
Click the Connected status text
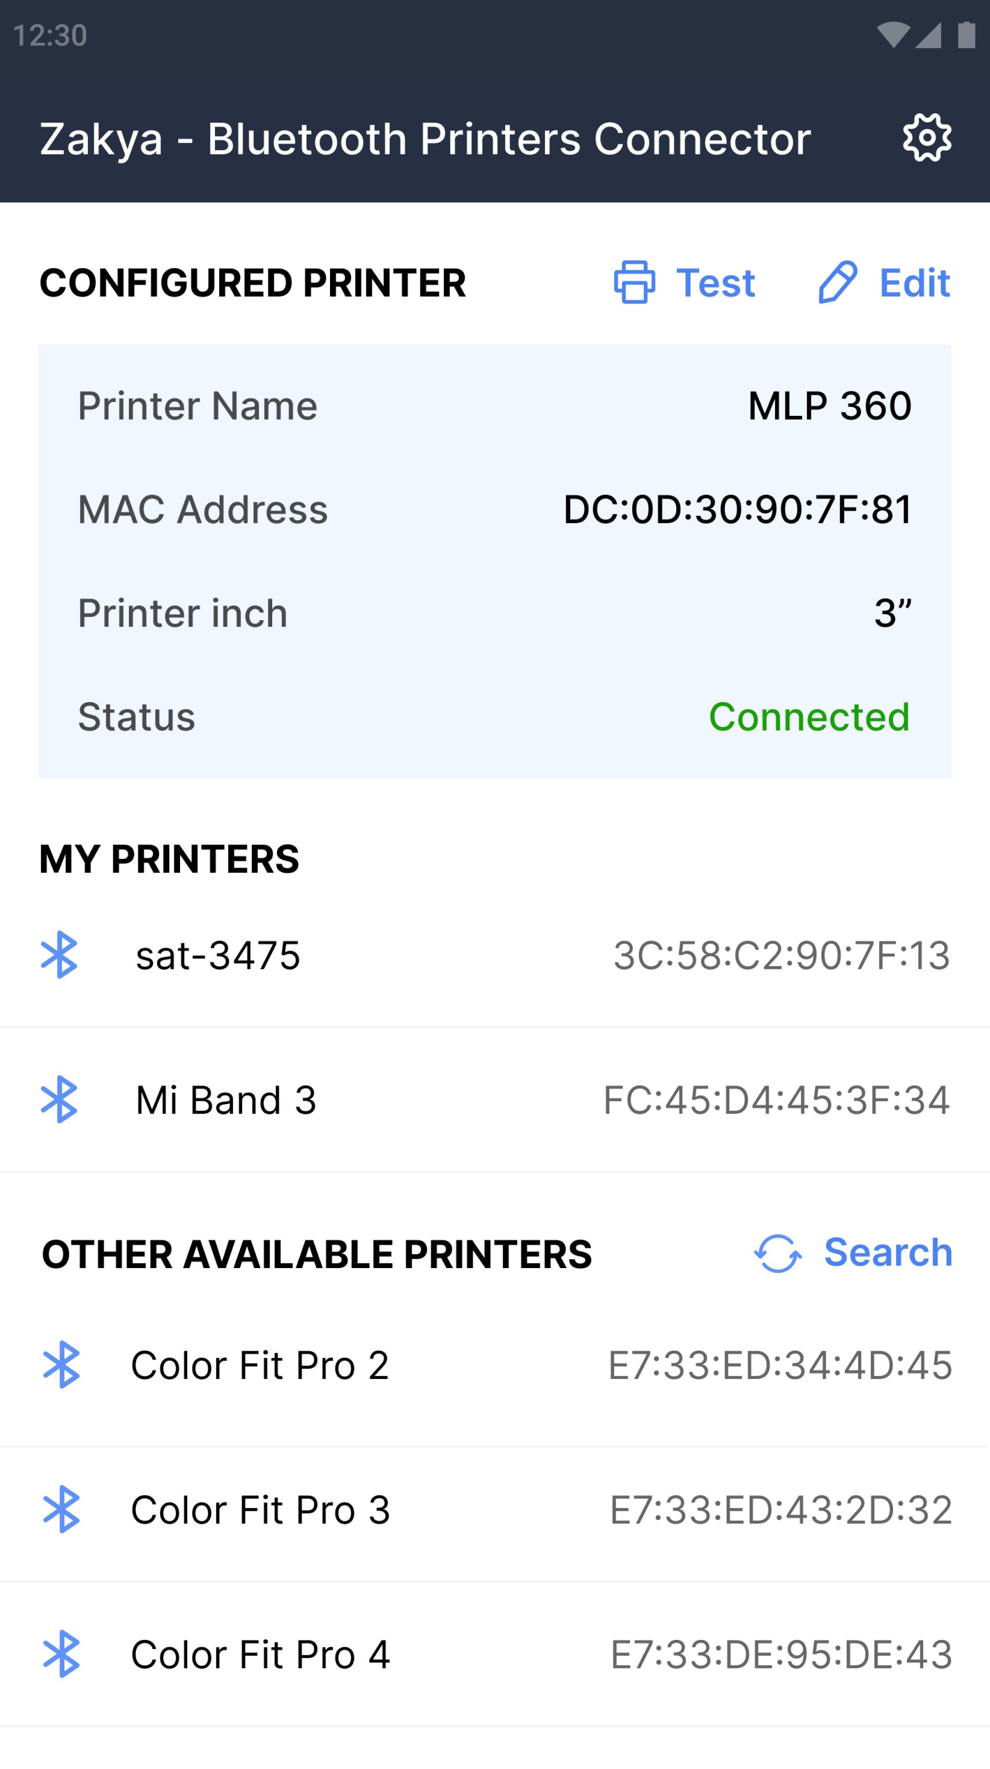(x=809, y=717)
